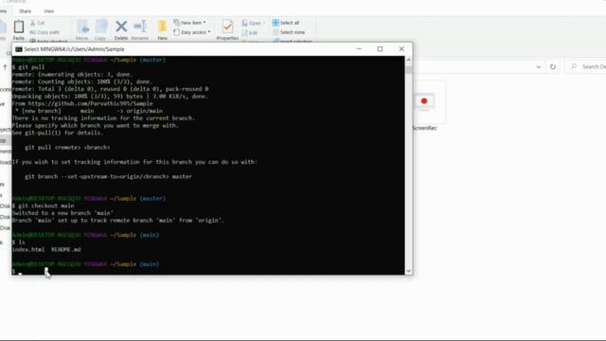Click the Delete X icon in ribbon

click(x=121, y=30)
